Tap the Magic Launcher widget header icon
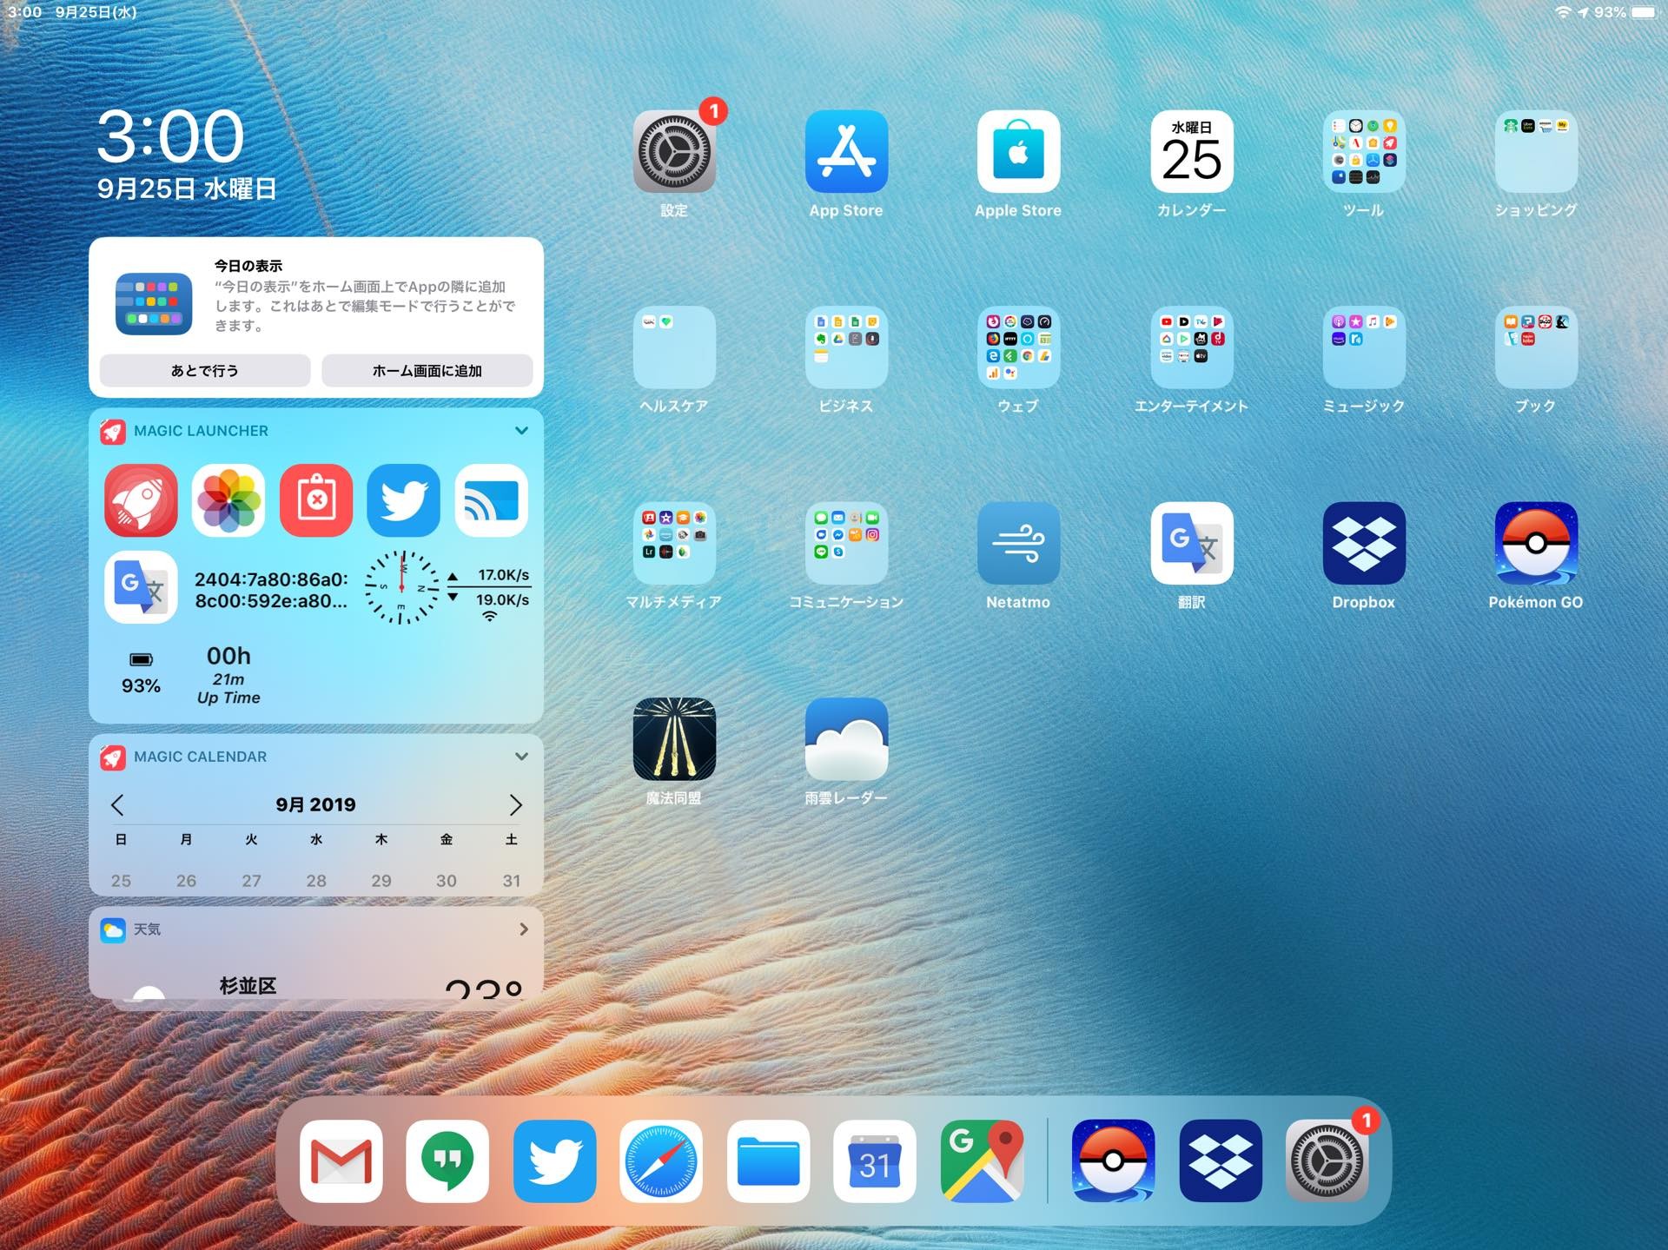1668x1250 pixels. [x=113, y=431]
